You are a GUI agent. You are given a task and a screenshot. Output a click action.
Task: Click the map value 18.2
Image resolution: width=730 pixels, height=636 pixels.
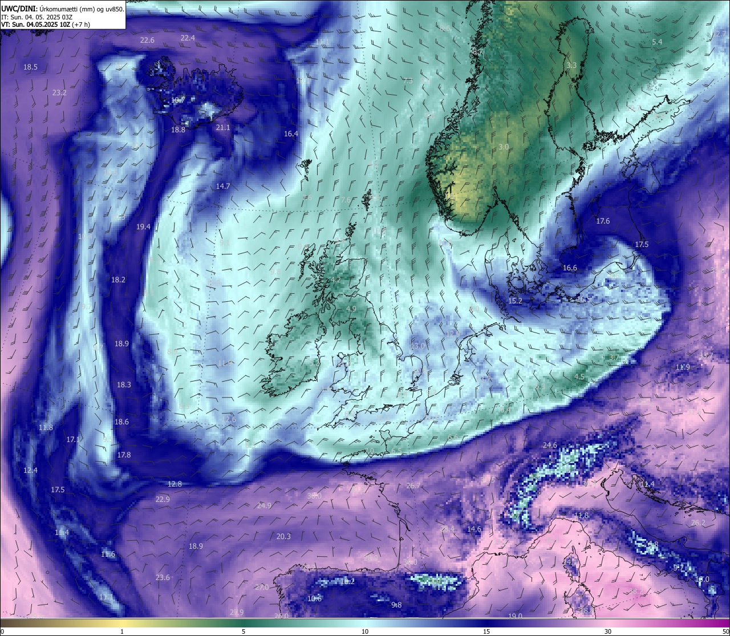coord(118,279)
